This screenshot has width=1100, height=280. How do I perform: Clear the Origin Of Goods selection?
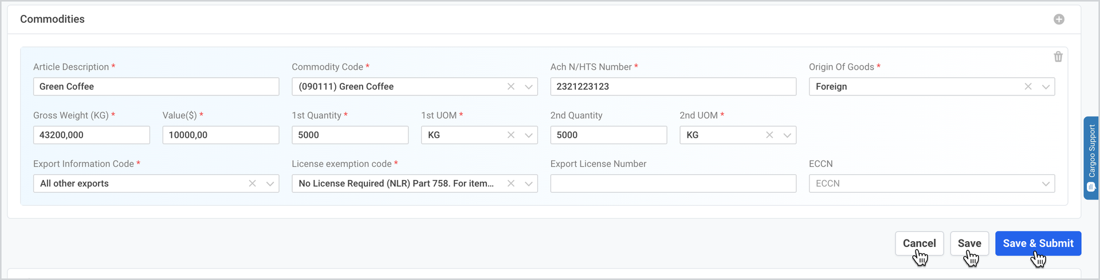(x=1028, y=86)
